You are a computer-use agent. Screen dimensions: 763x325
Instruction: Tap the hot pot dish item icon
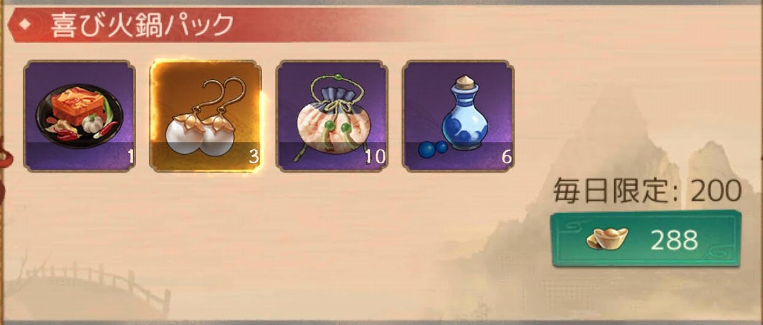click(79, 116)
